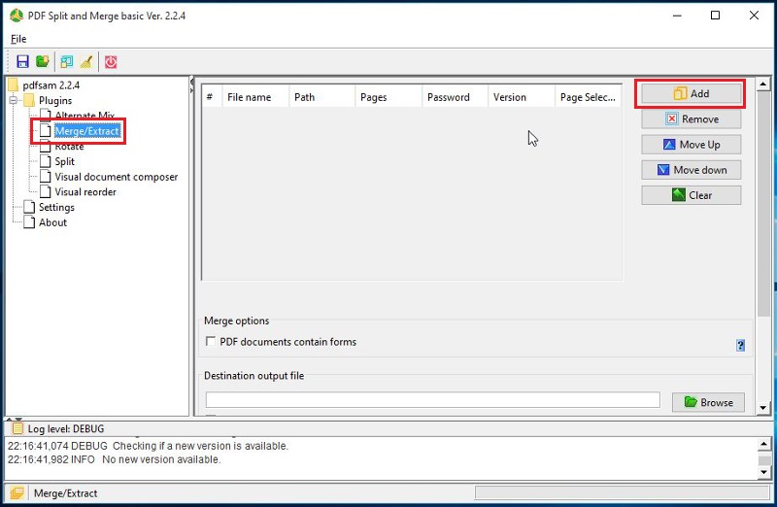Open the Alternate Mix plugin
777x507 pixels.
[84, 116]
